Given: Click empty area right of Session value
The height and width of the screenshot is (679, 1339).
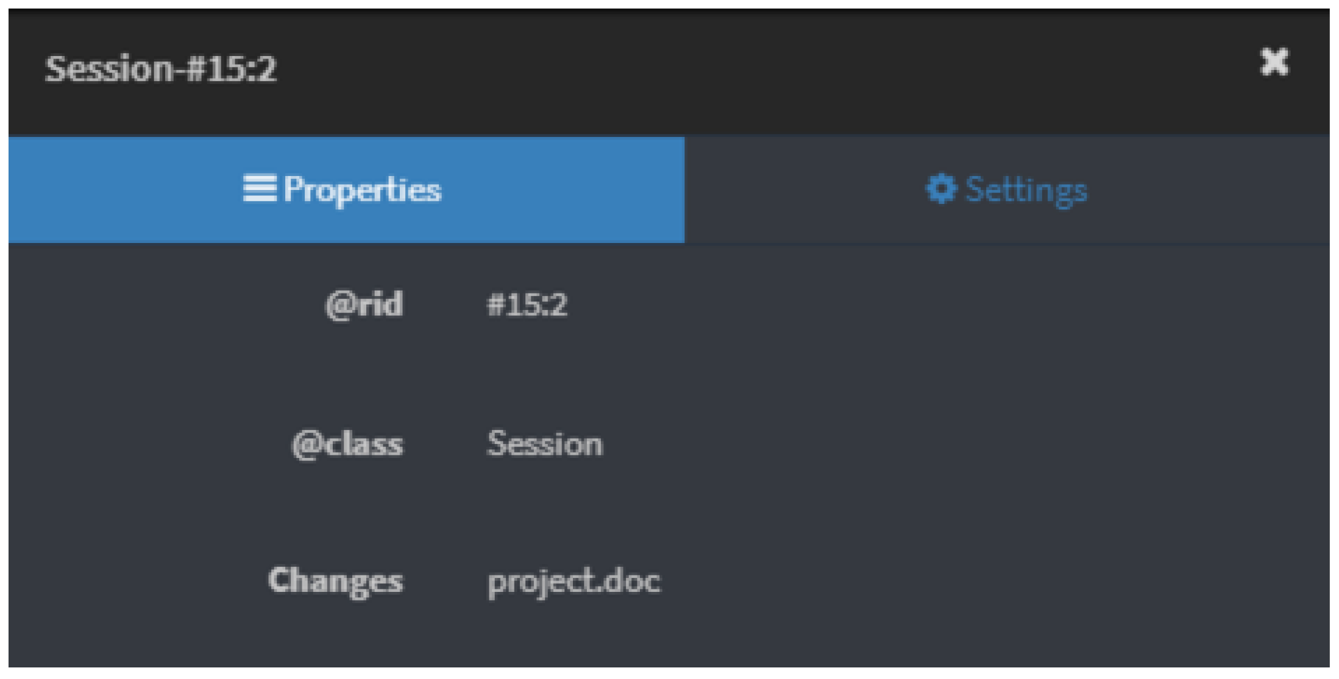Looking at the screenshot, I should [x=914, y=443].
